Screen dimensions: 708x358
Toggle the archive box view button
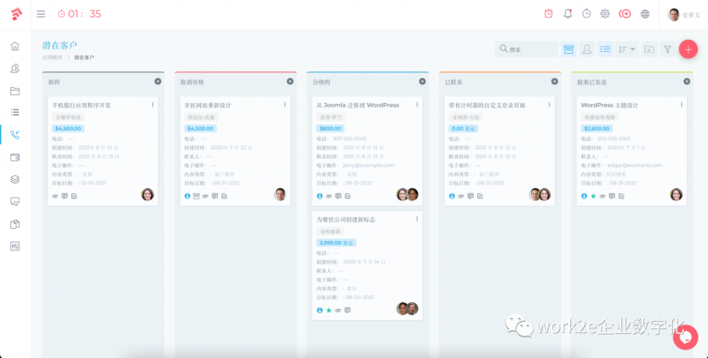coord(568,49)
